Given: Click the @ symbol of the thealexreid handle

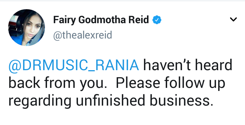Looking at the screenshot, I should tap(58, 36).
